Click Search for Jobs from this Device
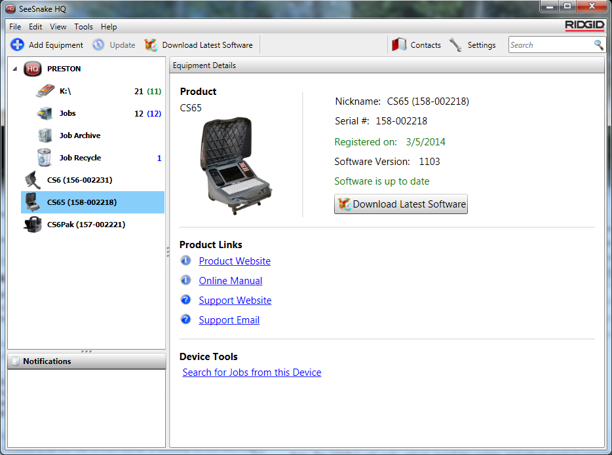Viewport: 612px width, 455px height. click(252, 373)
